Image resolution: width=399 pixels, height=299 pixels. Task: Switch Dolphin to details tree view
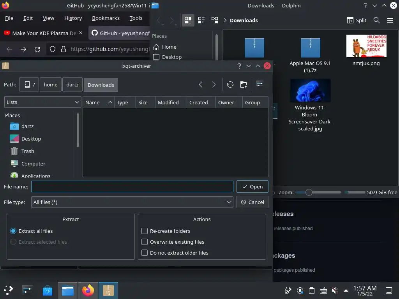point(215,20)
